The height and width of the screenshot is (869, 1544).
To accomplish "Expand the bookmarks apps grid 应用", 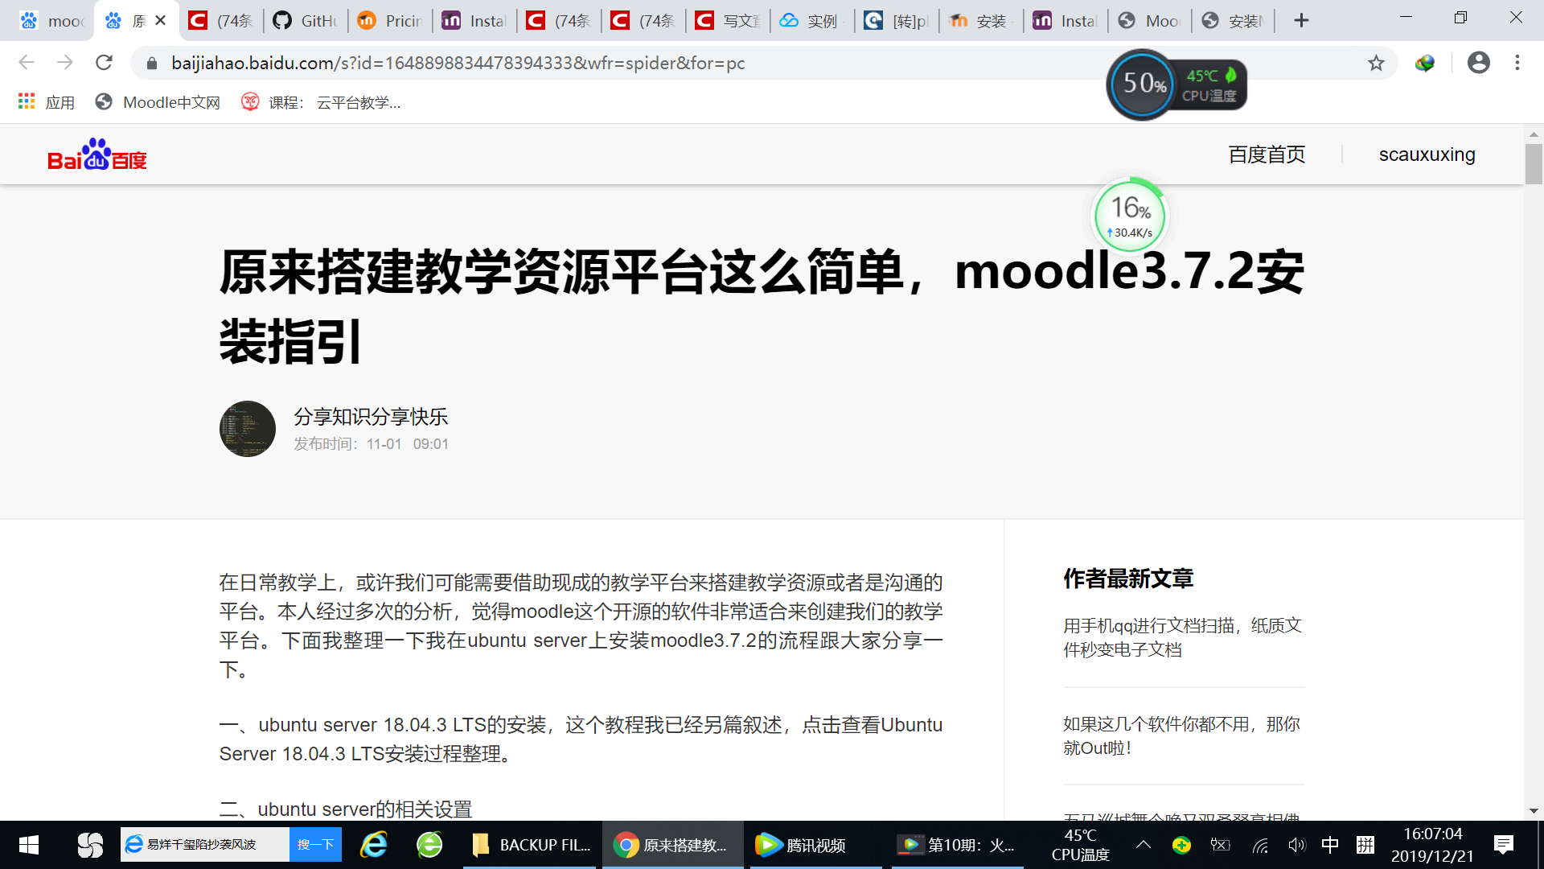I will pos(27,101).
